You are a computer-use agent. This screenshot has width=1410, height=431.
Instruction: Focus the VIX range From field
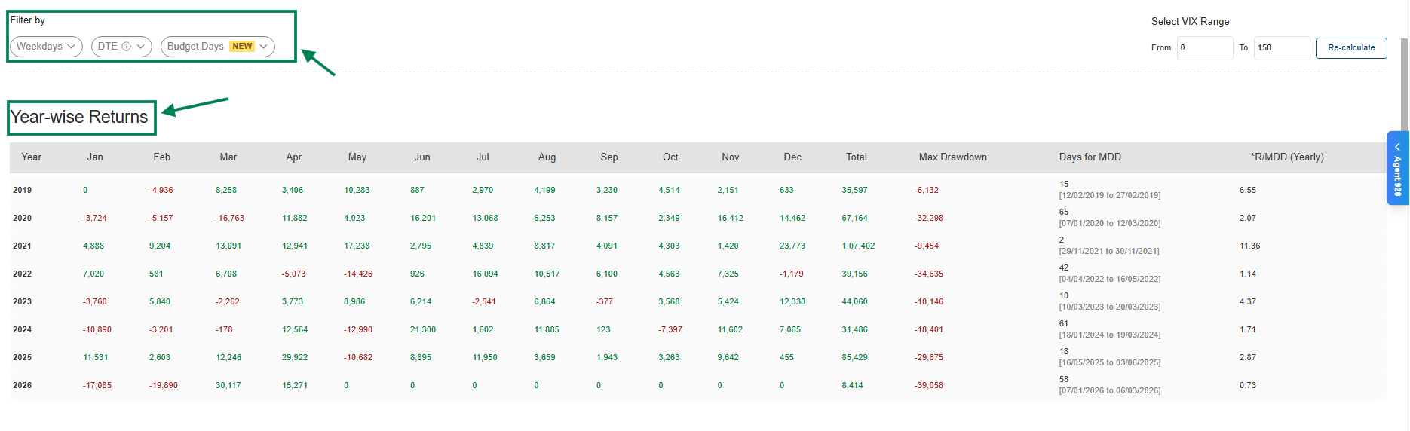(x=1204, y=48)
